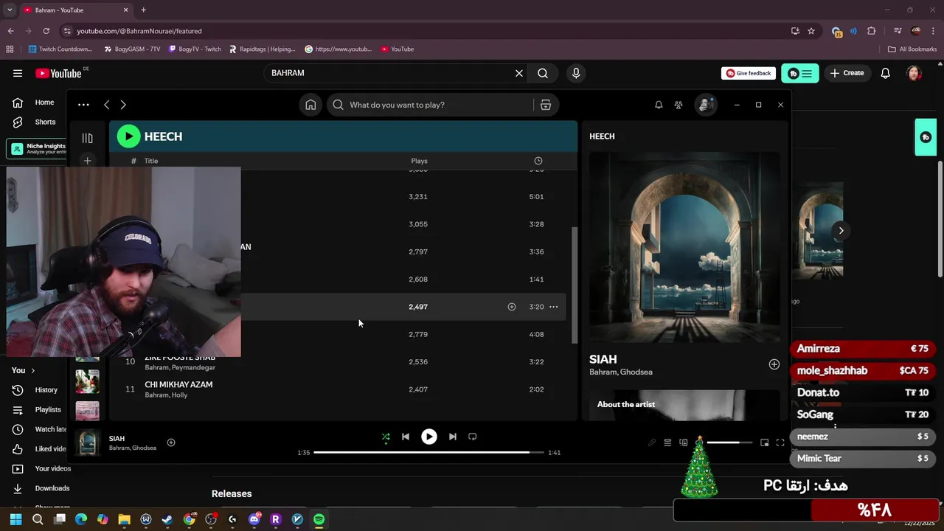Skip to previous track in Spotify

(x=406, y=437)
